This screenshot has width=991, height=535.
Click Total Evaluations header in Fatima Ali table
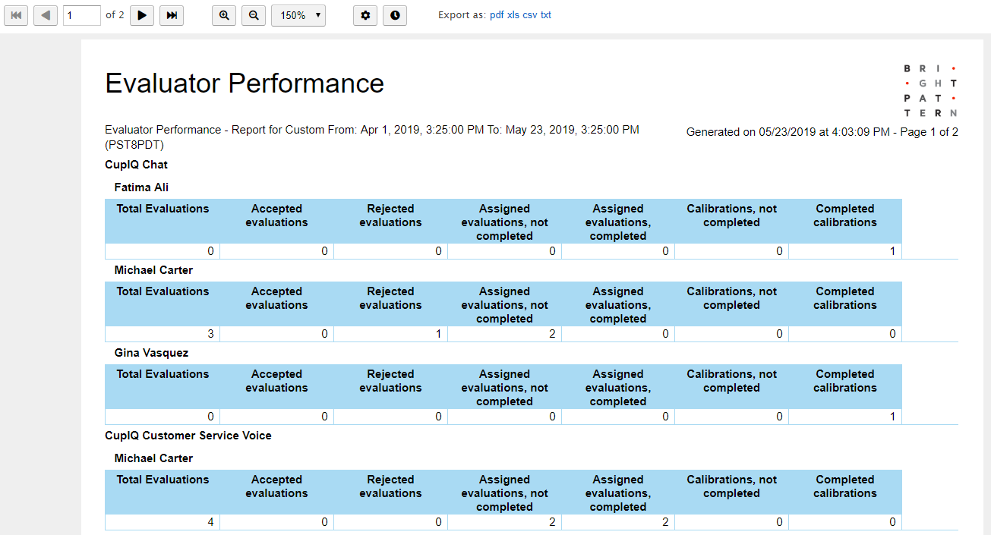[163, 209]
